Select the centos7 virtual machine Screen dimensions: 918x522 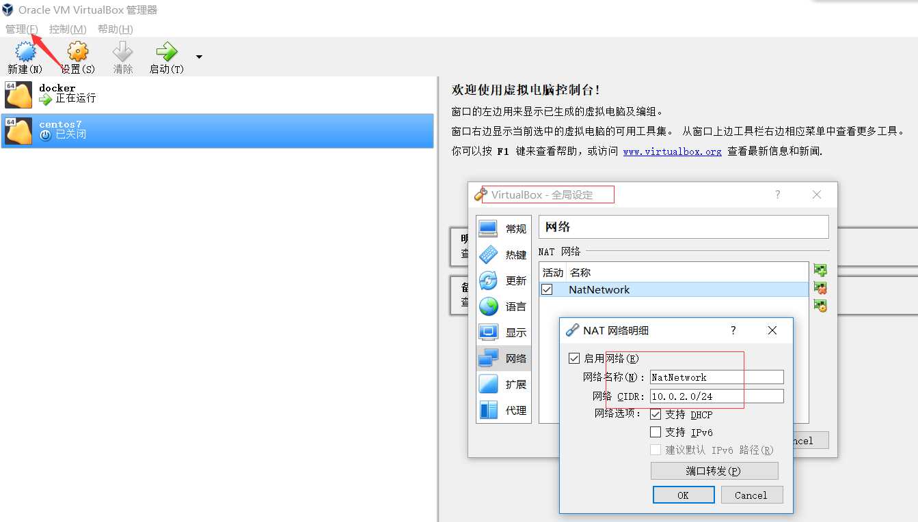pos(217,130)
